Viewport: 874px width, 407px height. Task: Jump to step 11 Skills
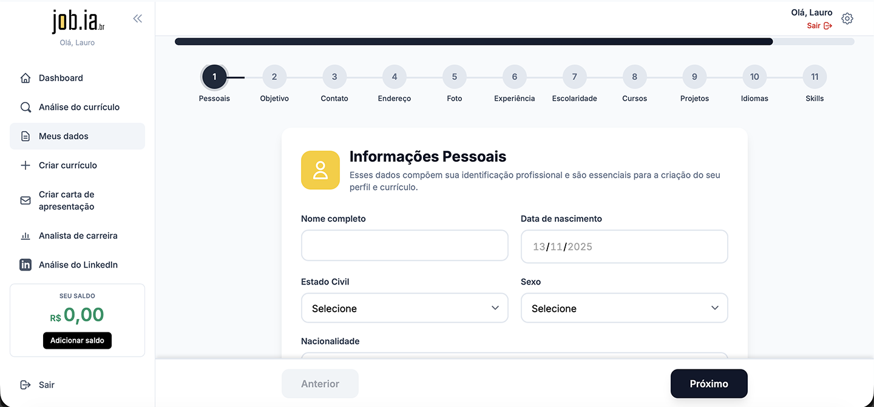tap(814, 77)
